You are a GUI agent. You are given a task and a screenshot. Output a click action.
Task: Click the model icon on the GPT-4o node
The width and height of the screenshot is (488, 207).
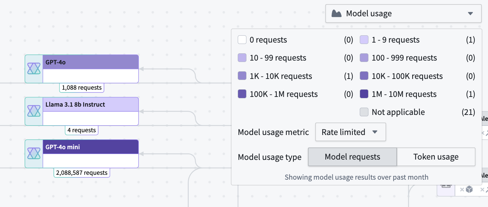coord(33,69)
